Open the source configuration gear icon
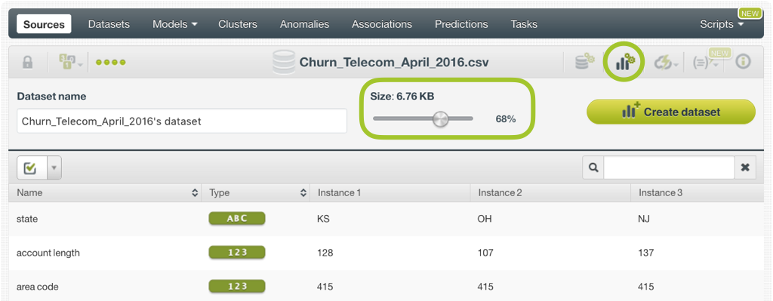This screenshot has width=773, height=301. (584, 62)
